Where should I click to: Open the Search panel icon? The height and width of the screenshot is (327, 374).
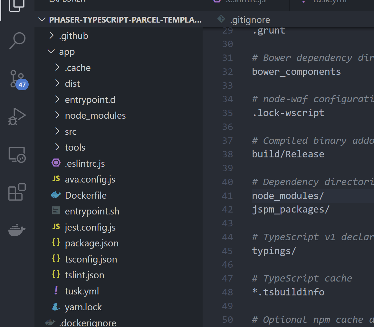pyautogui.click(x=17, y=40)
